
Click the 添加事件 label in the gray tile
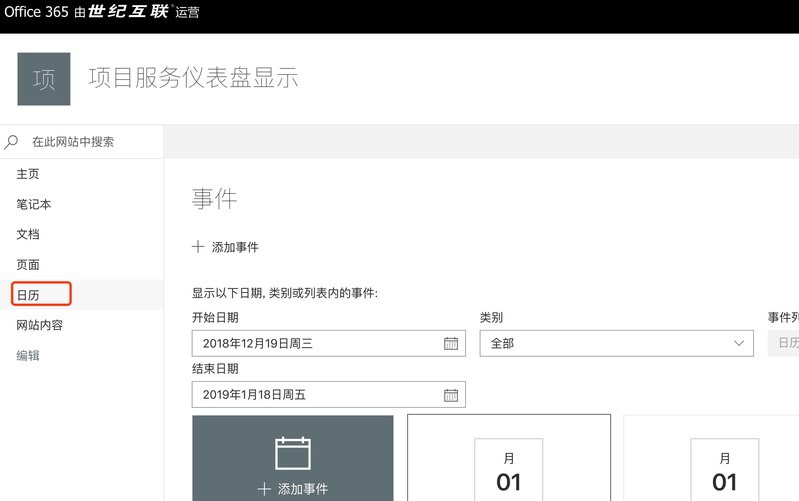[x=303, y=489]
